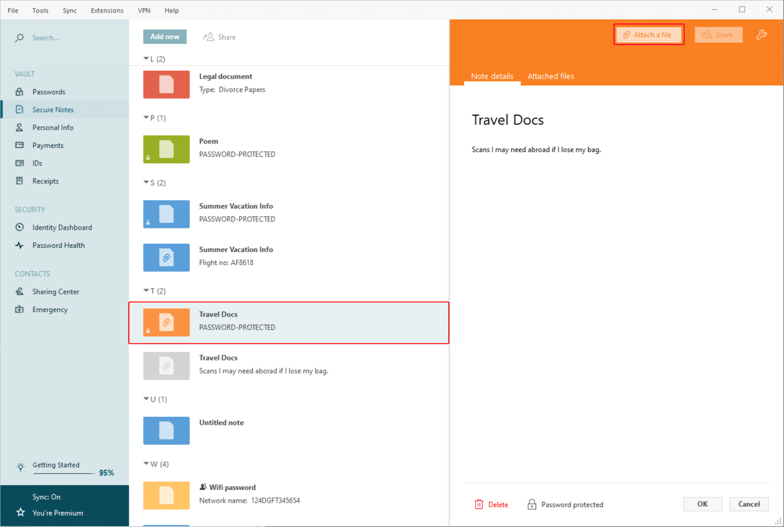
Task: Check Password Health
Action: click(58, 245)
